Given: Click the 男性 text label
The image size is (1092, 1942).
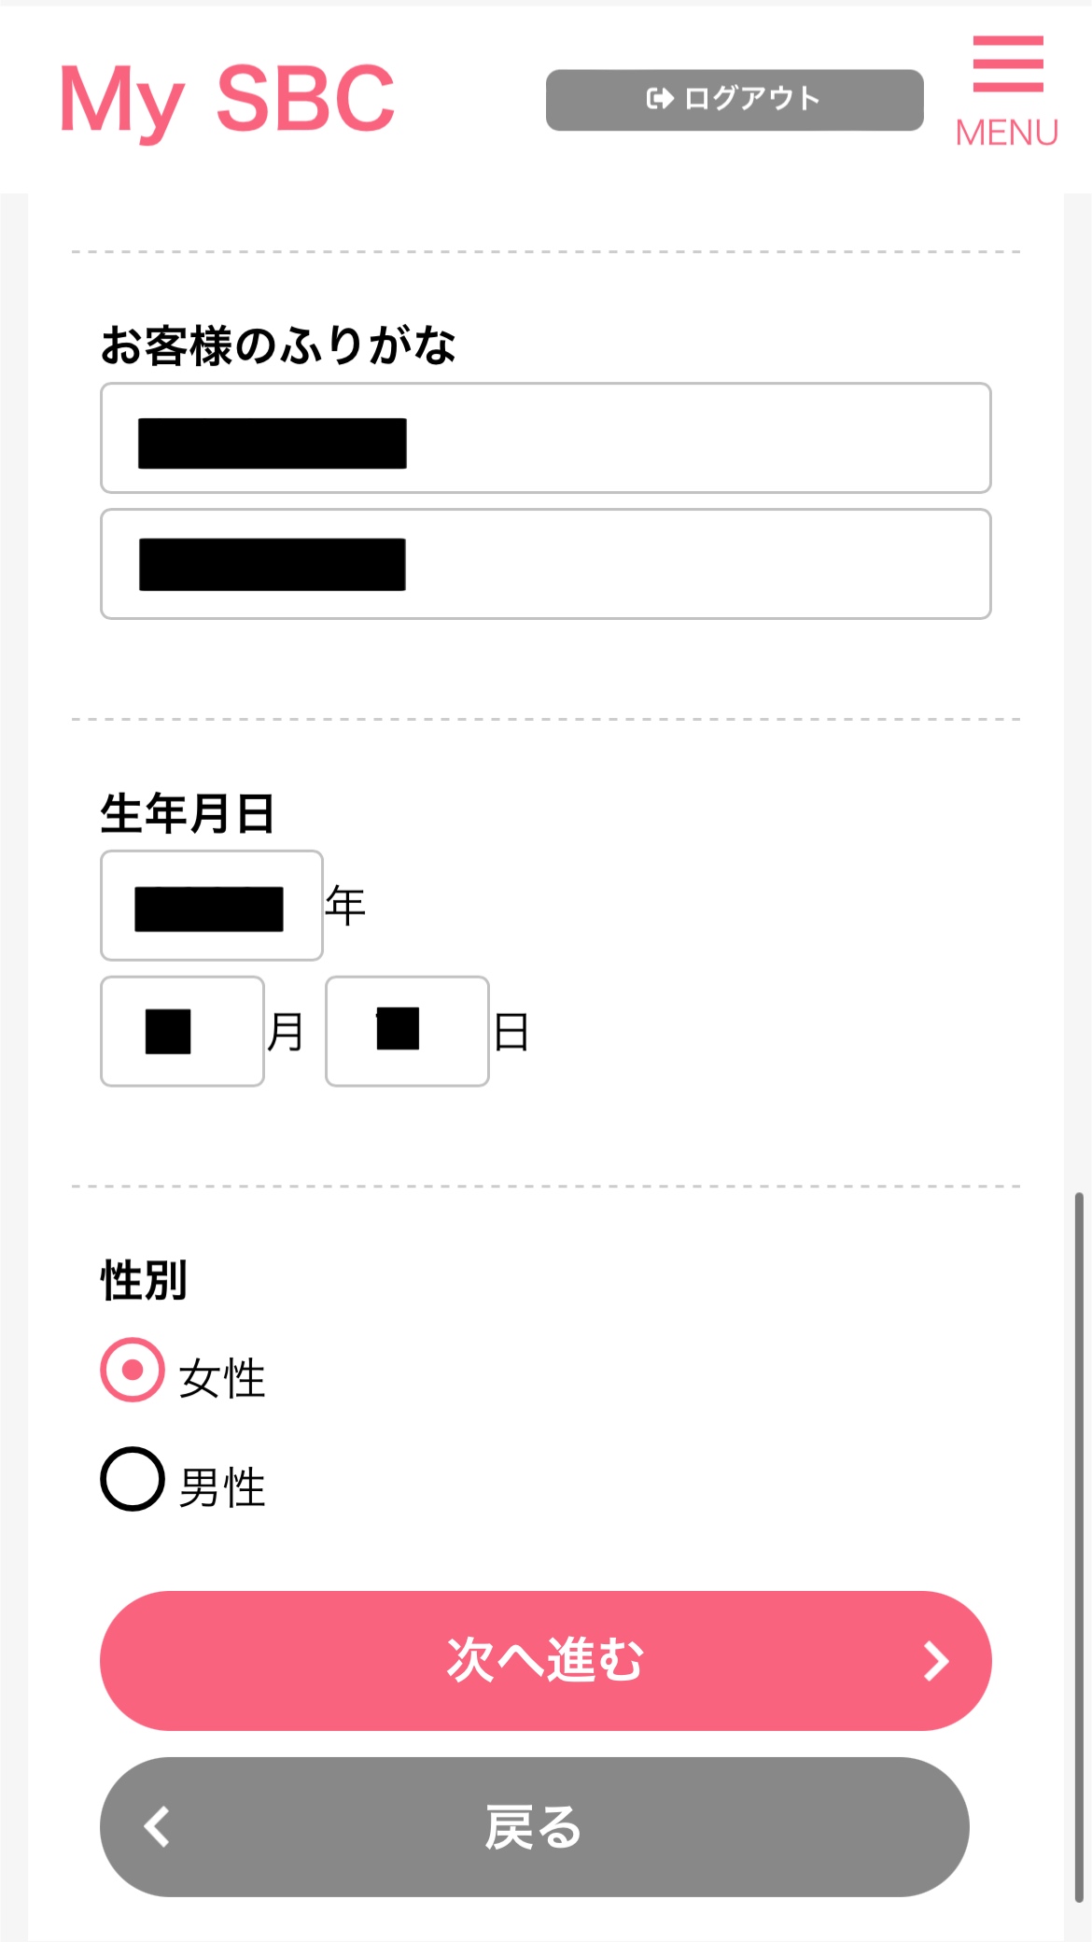Looking at the screenshot, I should coord(222,1487).
